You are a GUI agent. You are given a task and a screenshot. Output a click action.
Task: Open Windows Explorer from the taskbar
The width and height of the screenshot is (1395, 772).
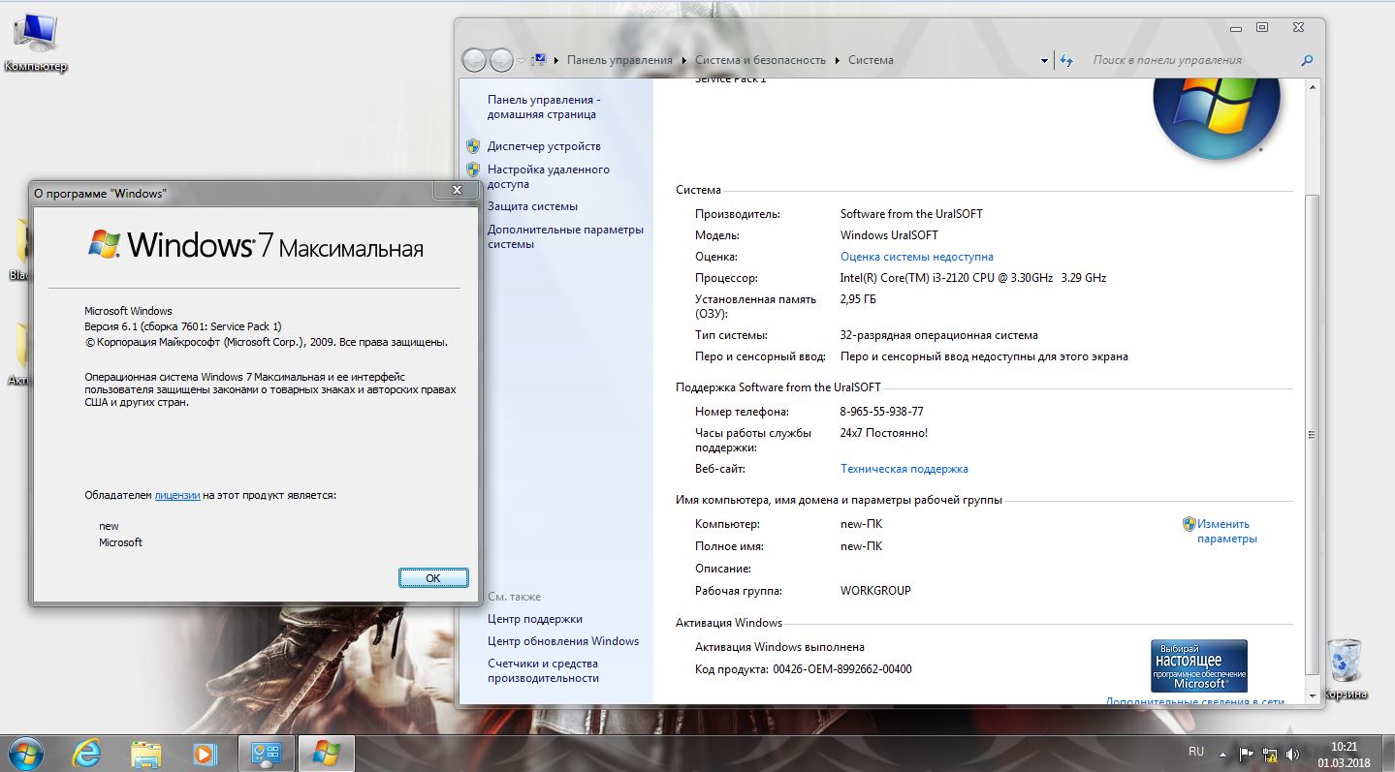(145, 754)
